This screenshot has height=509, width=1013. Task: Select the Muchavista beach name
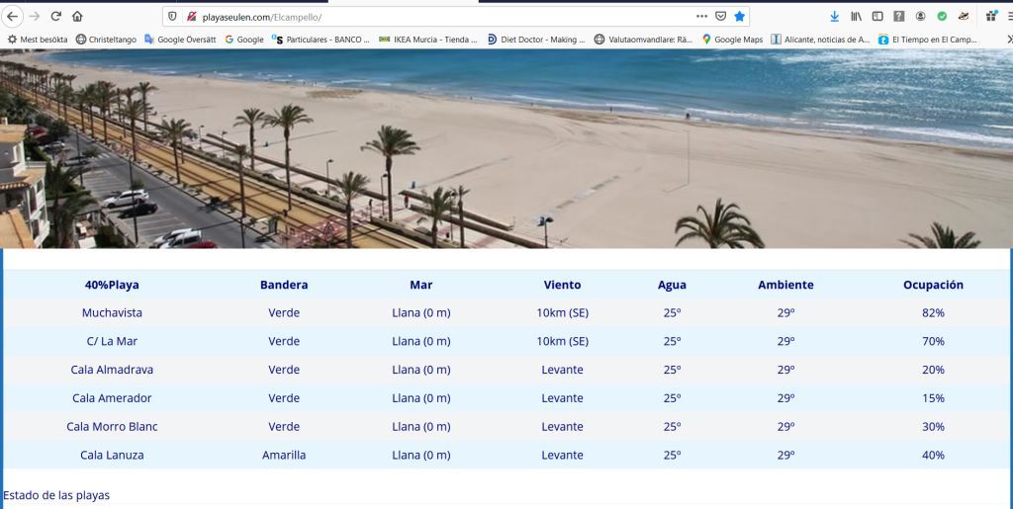112,313
